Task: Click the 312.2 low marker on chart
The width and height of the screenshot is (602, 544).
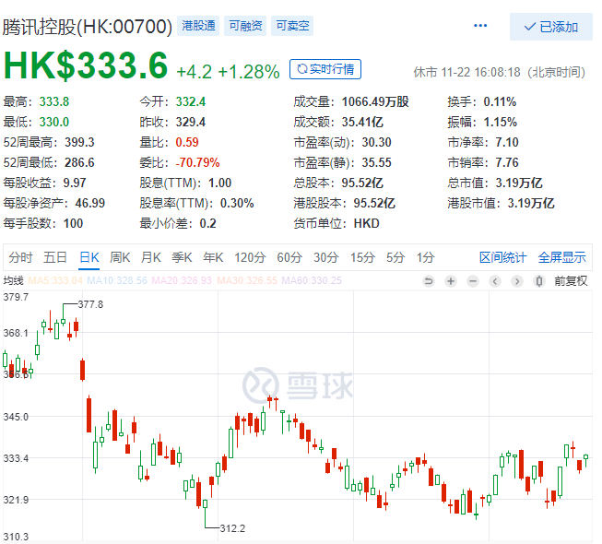Action: tap(232, 528)
